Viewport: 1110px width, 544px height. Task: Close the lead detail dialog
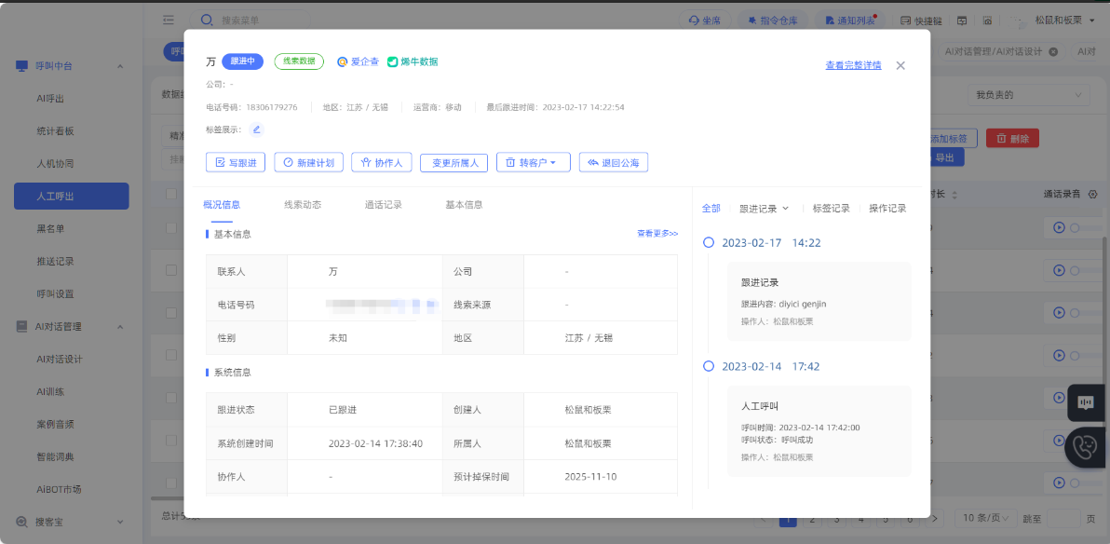pyautogui.click(x=900, y=65)
